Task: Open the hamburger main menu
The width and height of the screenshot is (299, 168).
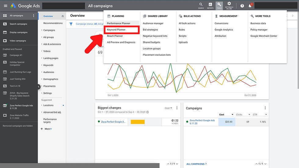Action: pos(5,6)
